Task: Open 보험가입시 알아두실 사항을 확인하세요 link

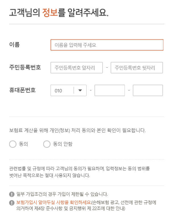Action: click(x=54, y=202)
